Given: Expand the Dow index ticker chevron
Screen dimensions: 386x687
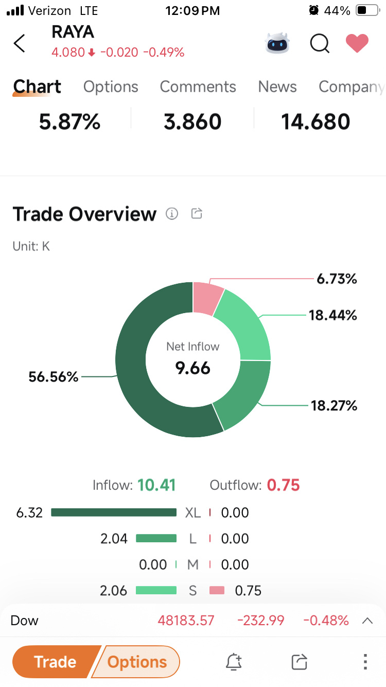Looking at the screenshot, I should 367,621.
